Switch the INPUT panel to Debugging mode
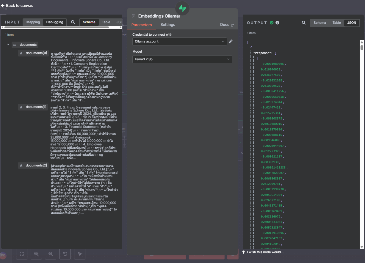 point(55,22)
